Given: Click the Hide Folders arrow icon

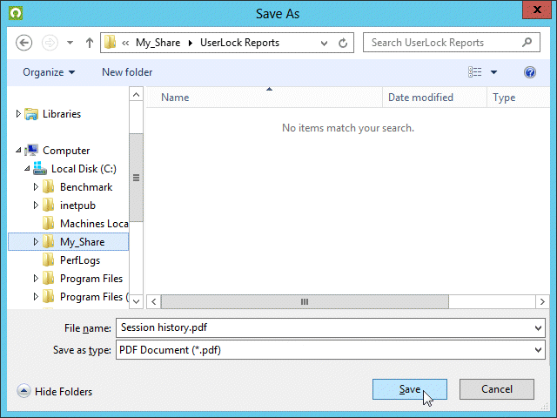Looking at the screenshot, I should (x=23, y=392).
